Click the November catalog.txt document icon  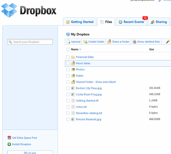click(x=73, y=113)
